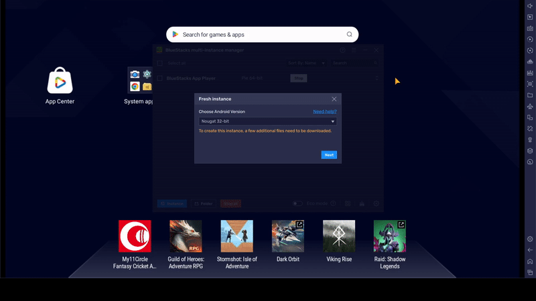Screen dimensions: 536x301
Task: Click the circular play icon in the sidebar
Action: coord(530,39)
